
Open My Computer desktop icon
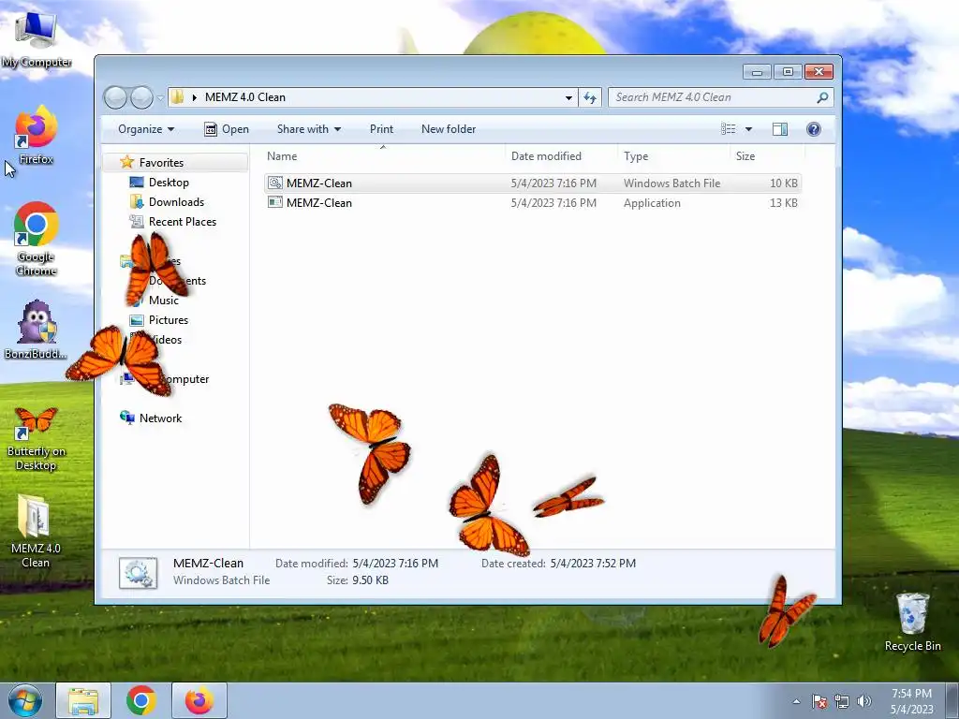click(x=37, y=37)
